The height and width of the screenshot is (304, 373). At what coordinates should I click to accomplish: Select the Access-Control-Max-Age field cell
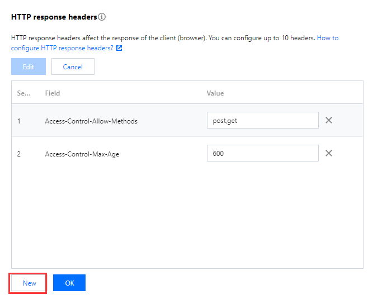click(x=82, y=154)
